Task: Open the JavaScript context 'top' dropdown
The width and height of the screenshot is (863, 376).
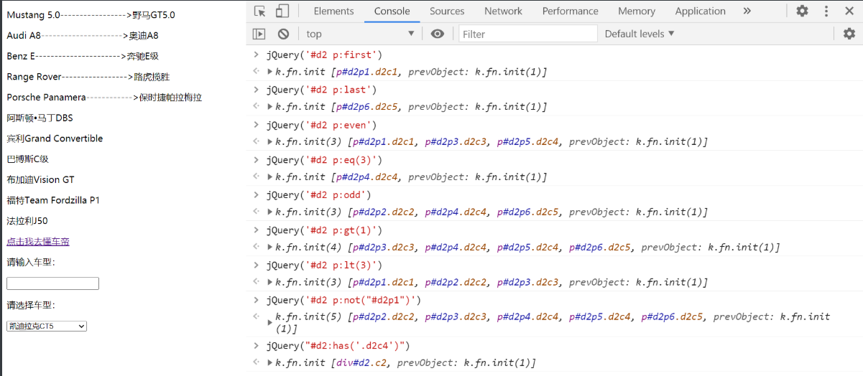Action: (360, 34)
